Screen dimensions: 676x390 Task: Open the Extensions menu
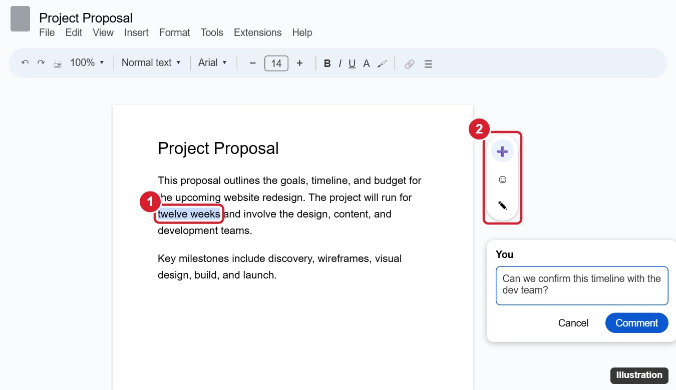click(258, 32)
